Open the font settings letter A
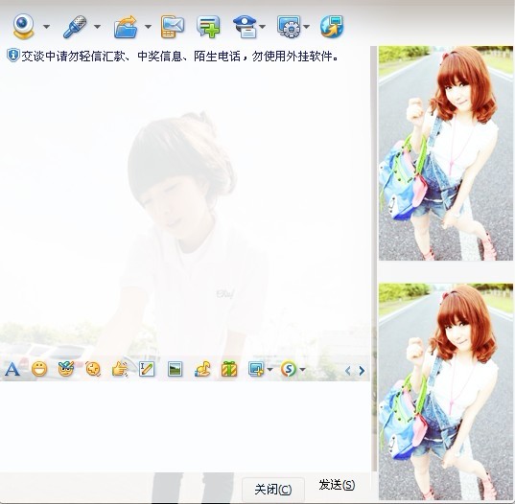 (x=12, y=370)
